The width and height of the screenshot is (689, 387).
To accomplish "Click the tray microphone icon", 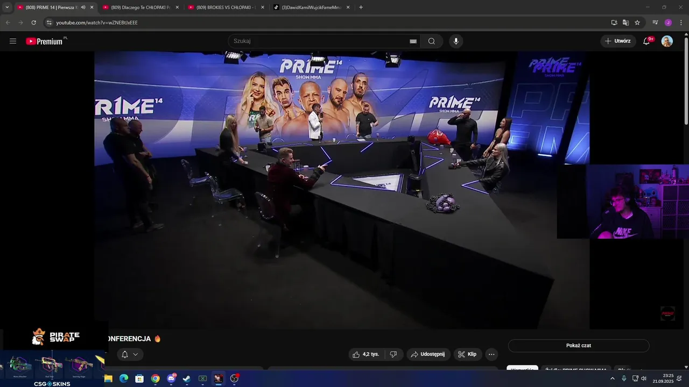I will click(x=624, y=378).
